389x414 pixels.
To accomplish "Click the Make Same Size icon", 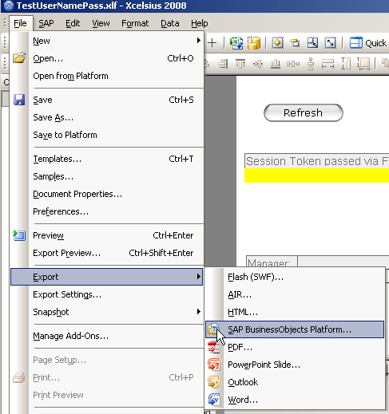I will pyautogui.click(x=363, y=64).
